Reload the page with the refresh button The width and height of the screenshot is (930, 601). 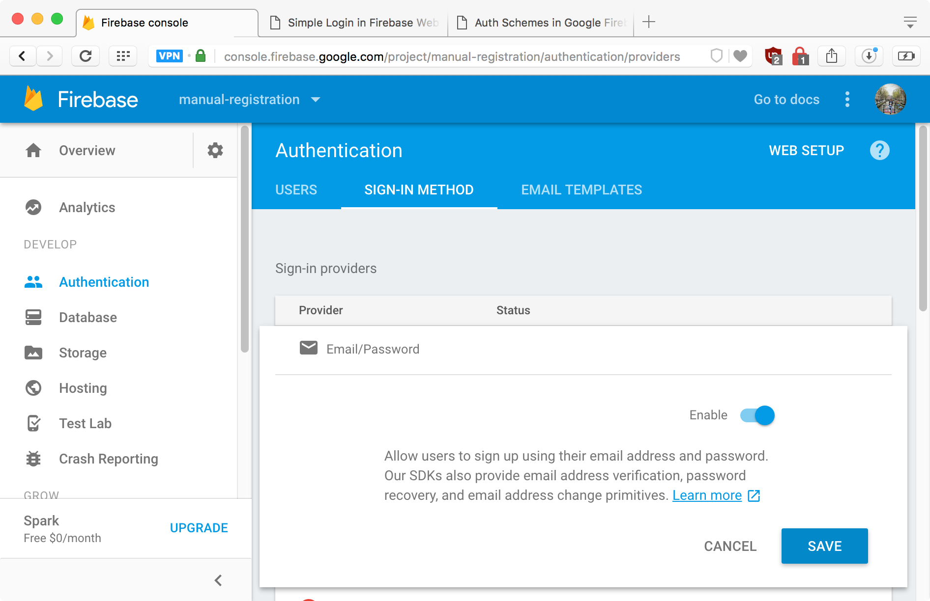[x=86, y=56]
